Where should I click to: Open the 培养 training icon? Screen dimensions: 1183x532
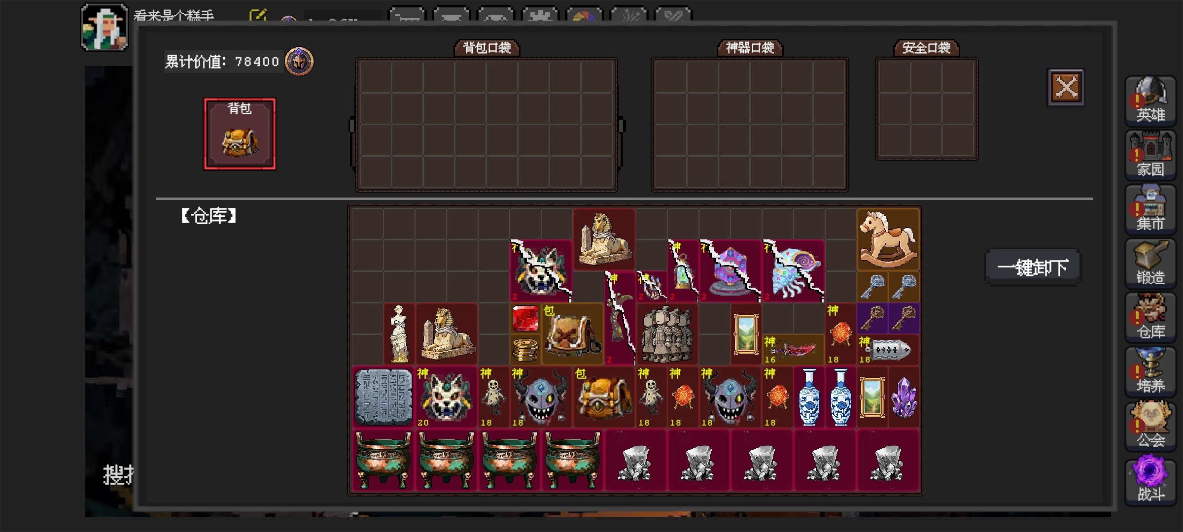click(1150, 371)
